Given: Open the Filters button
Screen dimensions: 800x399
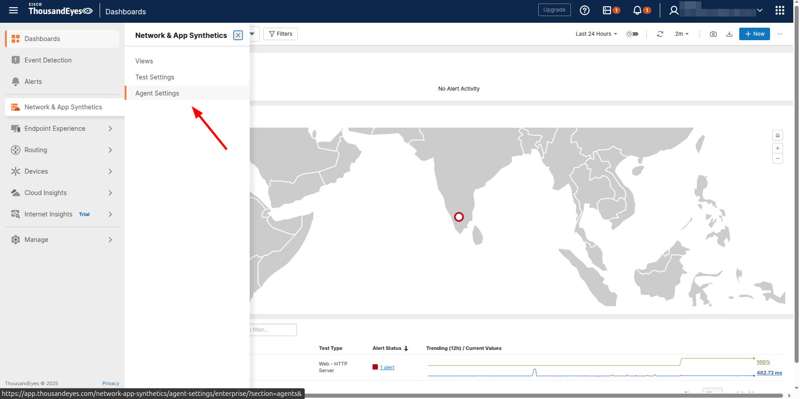Looking at the screenshot, I should (281, 34).
